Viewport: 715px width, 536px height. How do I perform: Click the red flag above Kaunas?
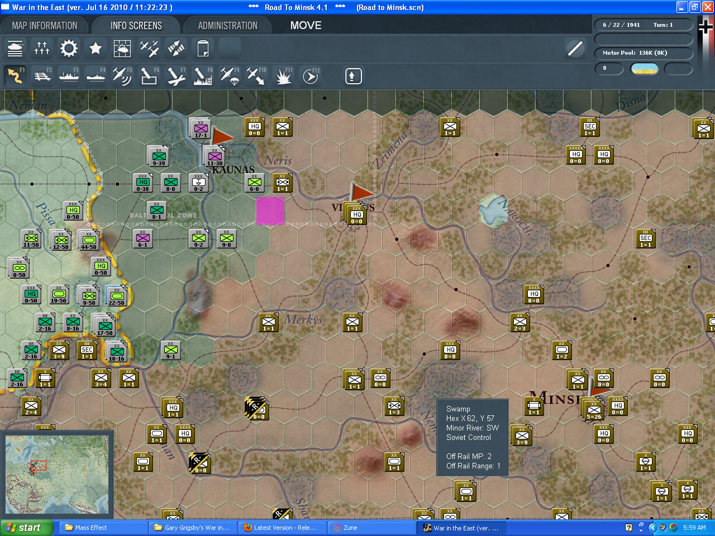point(223,136)
